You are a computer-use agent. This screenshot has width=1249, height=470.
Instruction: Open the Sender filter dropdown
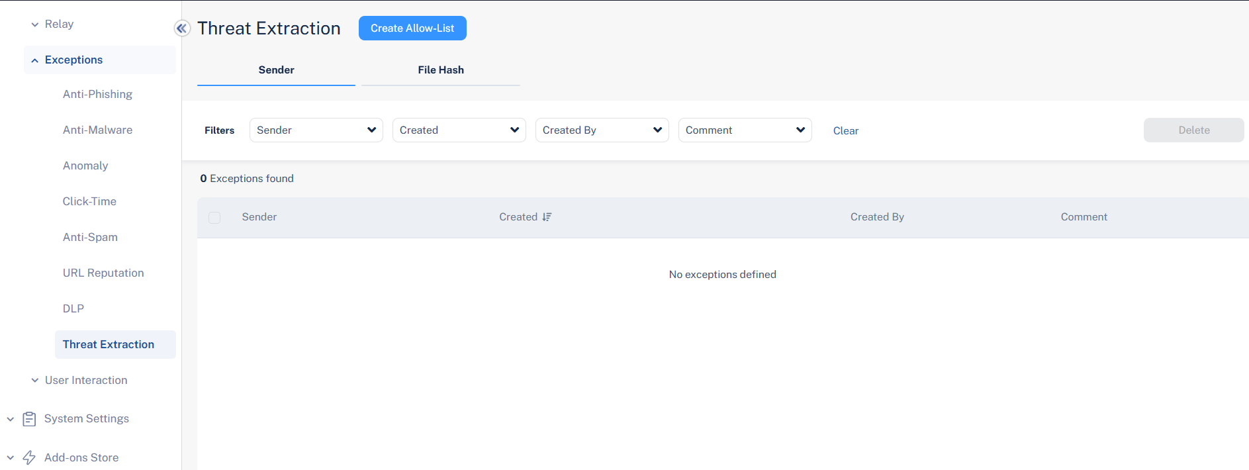[x=316, y=130]
